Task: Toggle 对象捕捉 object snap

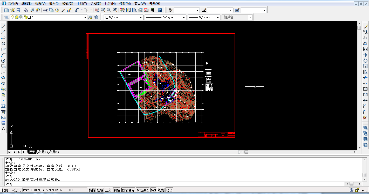Action: [x=128, y=190]
